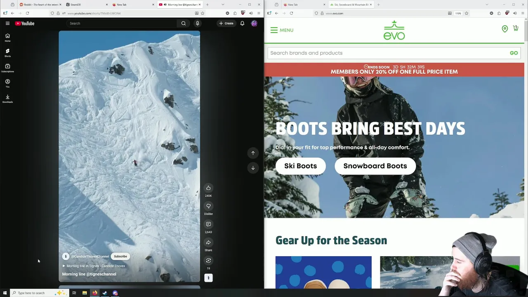Click the YouTube logo
This screenshot has height=297, width=528.
(25, 24)
